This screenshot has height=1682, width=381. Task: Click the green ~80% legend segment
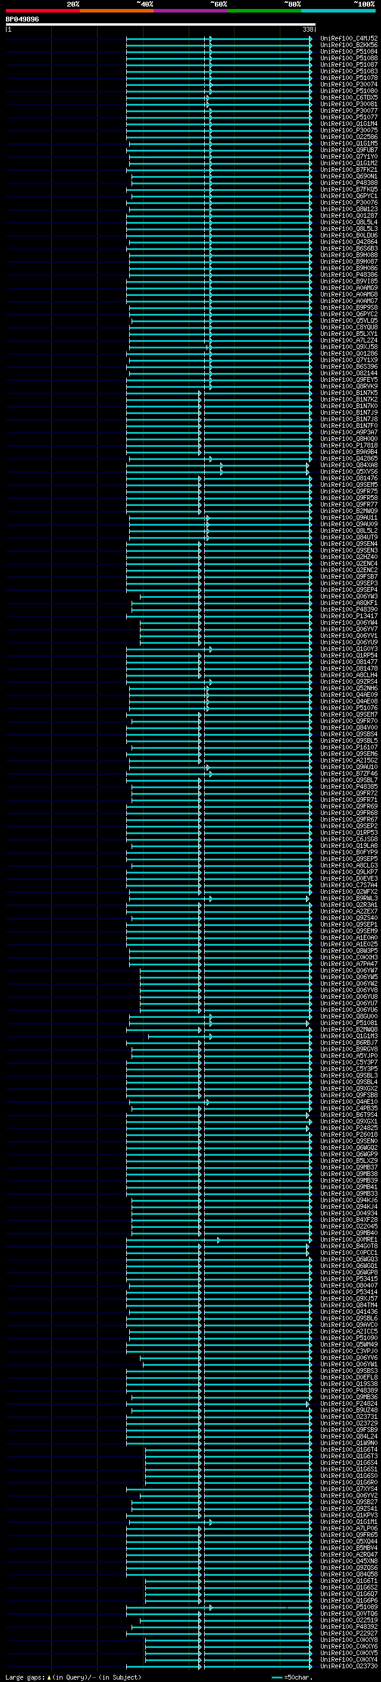click(264, 11)
